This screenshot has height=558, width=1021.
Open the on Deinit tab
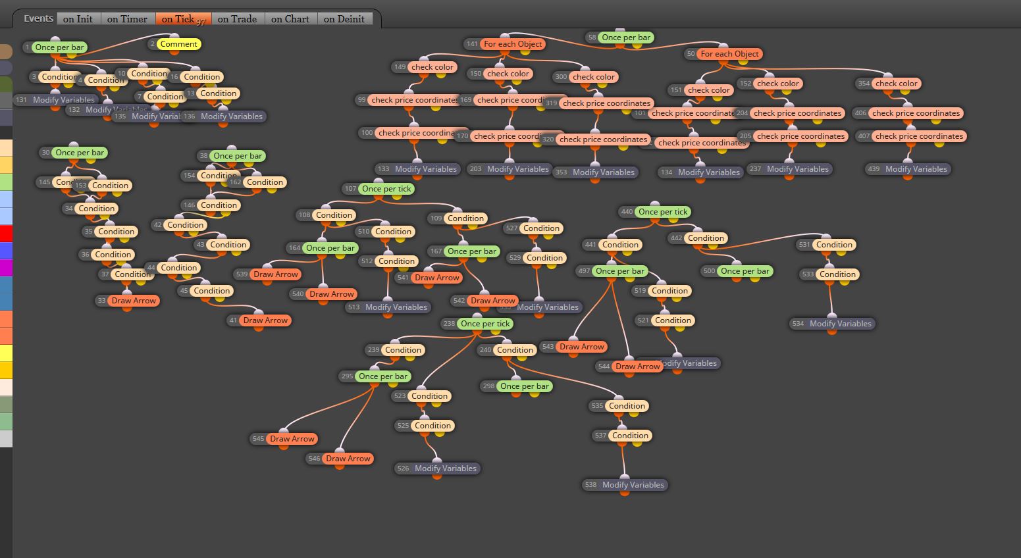(344, 19)
